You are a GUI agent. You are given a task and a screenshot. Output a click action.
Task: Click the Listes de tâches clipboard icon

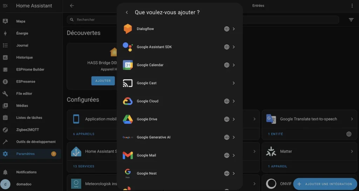pos(5,118)
